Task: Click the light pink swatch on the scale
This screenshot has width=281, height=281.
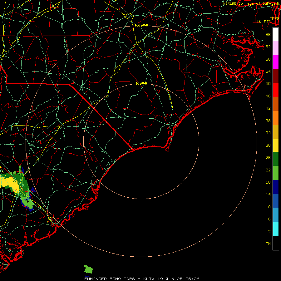Action: click(276, 48)
